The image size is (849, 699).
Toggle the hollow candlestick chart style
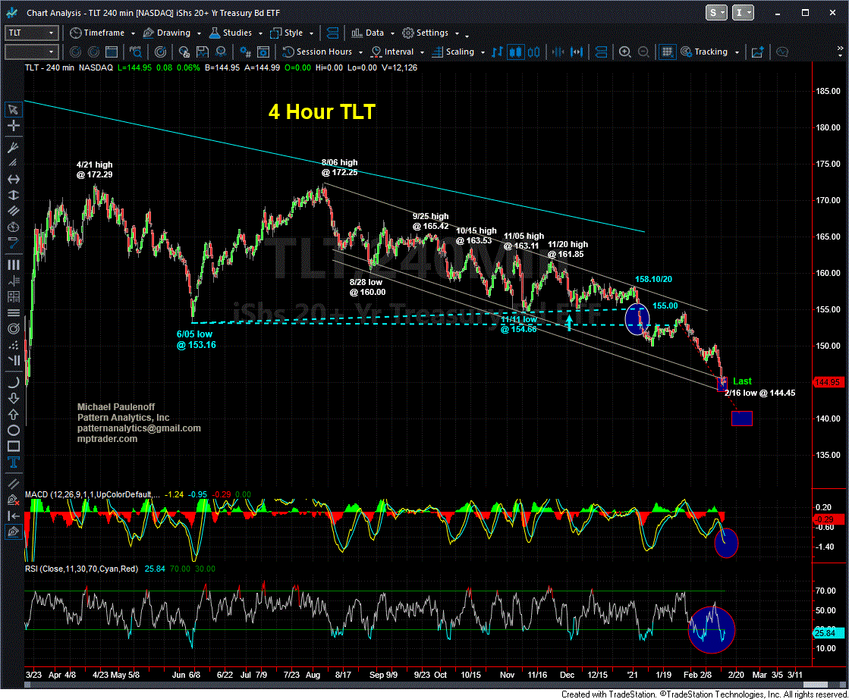(534, 52)
